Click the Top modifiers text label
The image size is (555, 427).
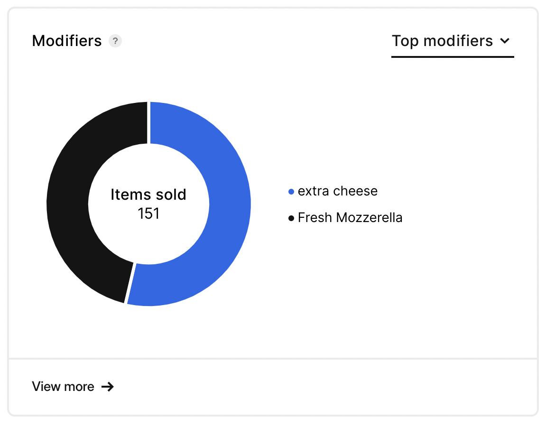(442, 41)
